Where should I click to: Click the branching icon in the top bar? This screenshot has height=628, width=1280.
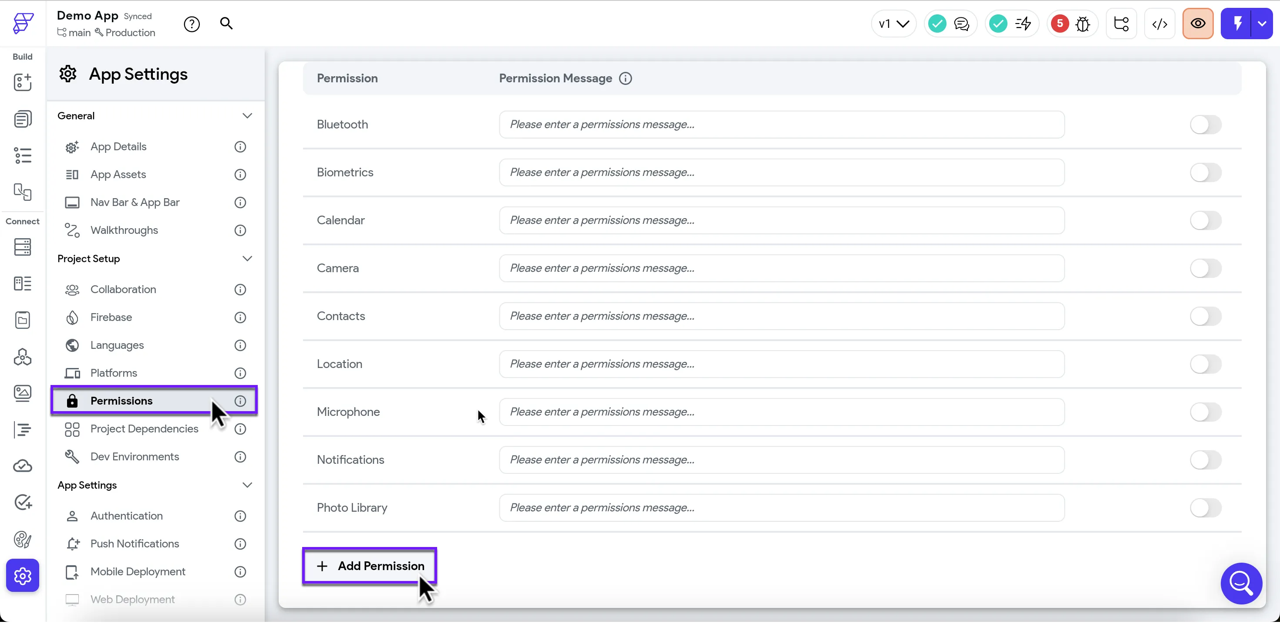pyautogui.click(x=1121, y=24)
